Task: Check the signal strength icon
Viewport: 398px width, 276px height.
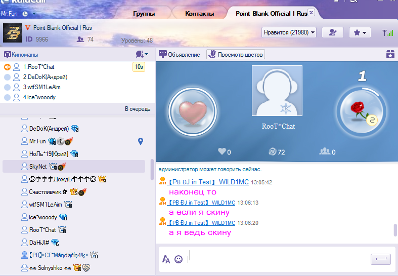Action: click(387, 32)
